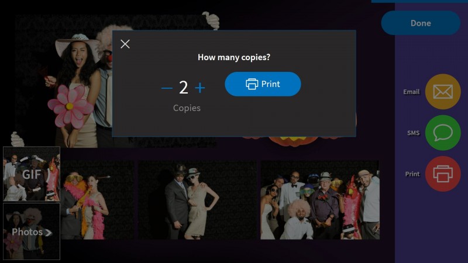468x263 pixels.
Task: Close the copies dialog with the X
Action: pos(125,44)
